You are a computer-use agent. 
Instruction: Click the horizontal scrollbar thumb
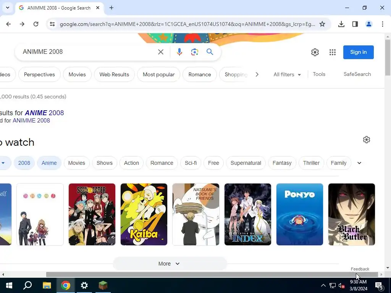tap(212, 275)
